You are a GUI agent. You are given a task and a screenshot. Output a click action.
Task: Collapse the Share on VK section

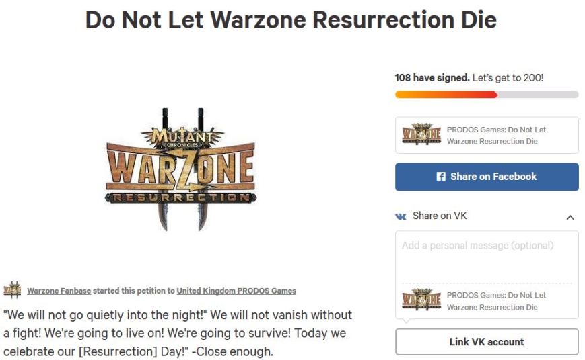pyautogui.click(x=570, y=217)
